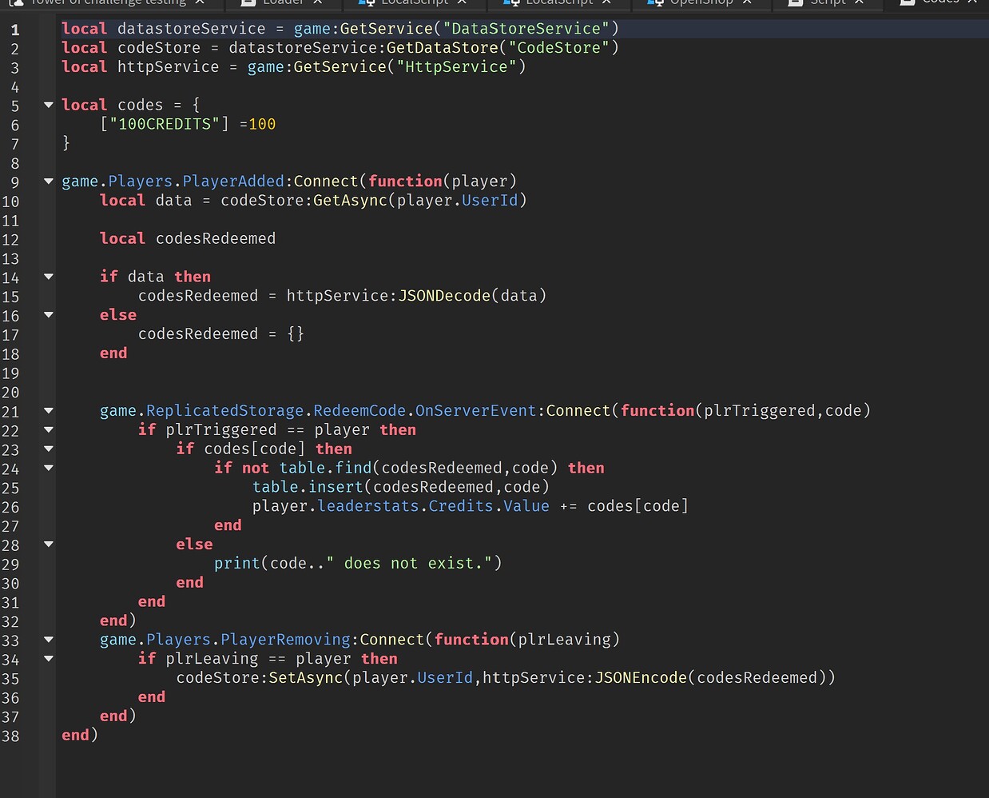The height and width of the screenshot is (798, 989).
Task: Click 'JSONDecode' on line 15
Action: [444, 296]
